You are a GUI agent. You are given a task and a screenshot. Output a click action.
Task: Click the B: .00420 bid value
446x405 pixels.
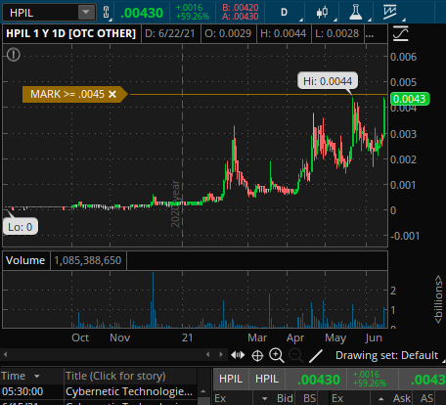point(241,8)
